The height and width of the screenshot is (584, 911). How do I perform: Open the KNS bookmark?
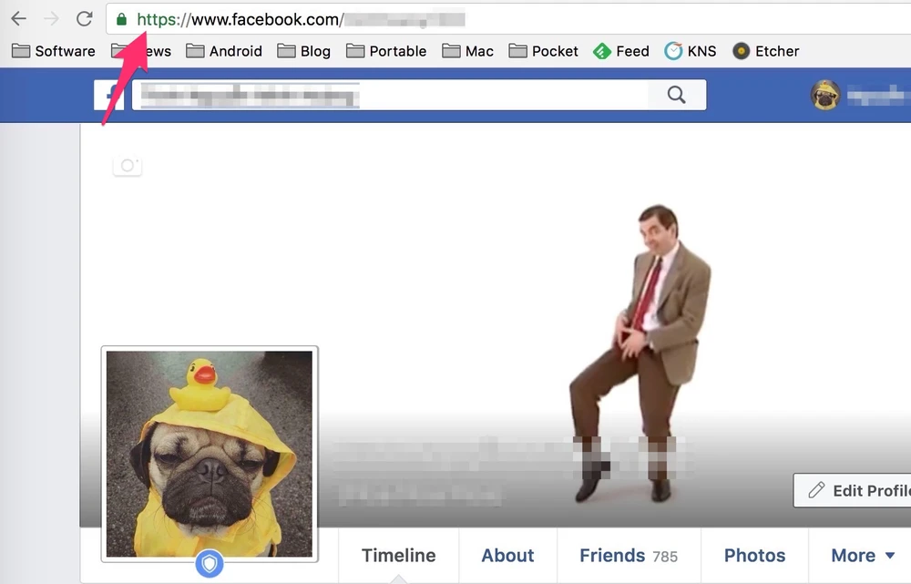point(691,51)
